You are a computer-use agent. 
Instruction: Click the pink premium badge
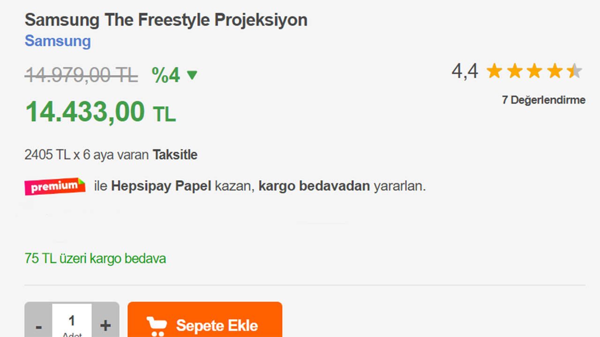click(55, 186)
